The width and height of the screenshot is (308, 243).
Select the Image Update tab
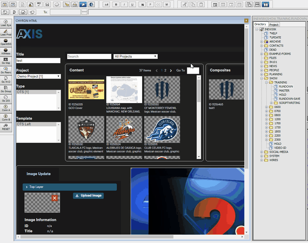pyautogui.click(x=39, y=174)
